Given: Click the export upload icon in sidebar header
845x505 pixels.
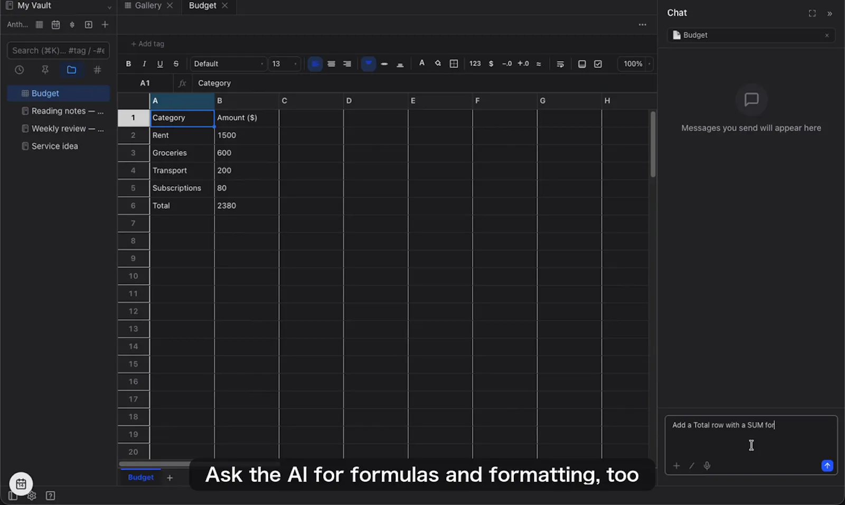Looking at the screenshot, I should [x=89, y=24].
